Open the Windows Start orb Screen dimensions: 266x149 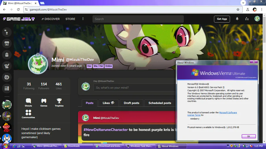click(6, 146)
